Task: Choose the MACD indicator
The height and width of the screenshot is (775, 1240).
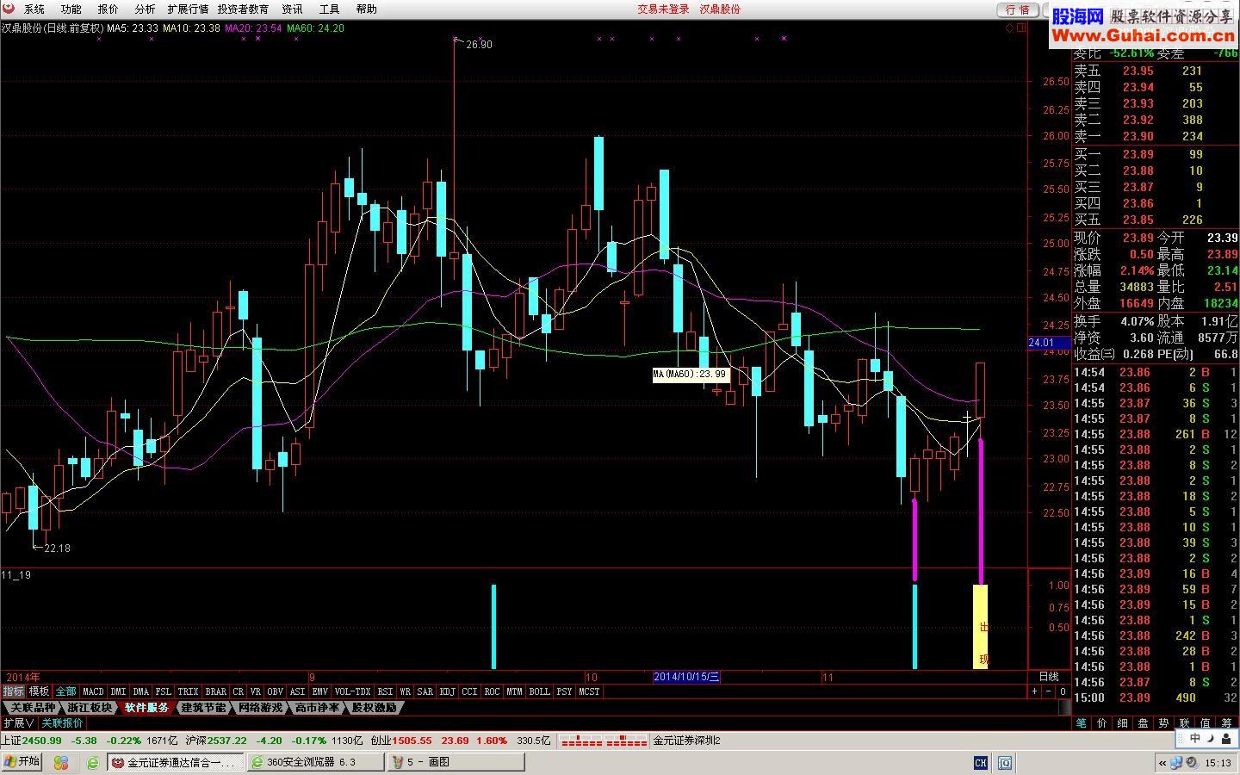Action: 93,691
